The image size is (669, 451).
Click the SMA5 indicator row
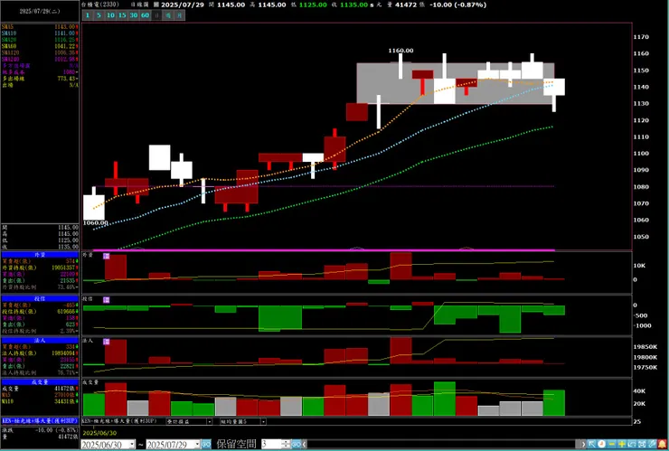(40, 27)
